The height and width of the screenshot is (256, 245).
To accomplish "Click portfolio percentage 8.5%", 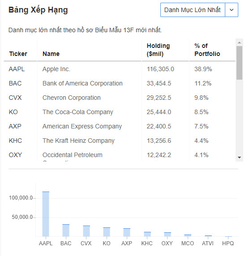I will pos(202,112).
